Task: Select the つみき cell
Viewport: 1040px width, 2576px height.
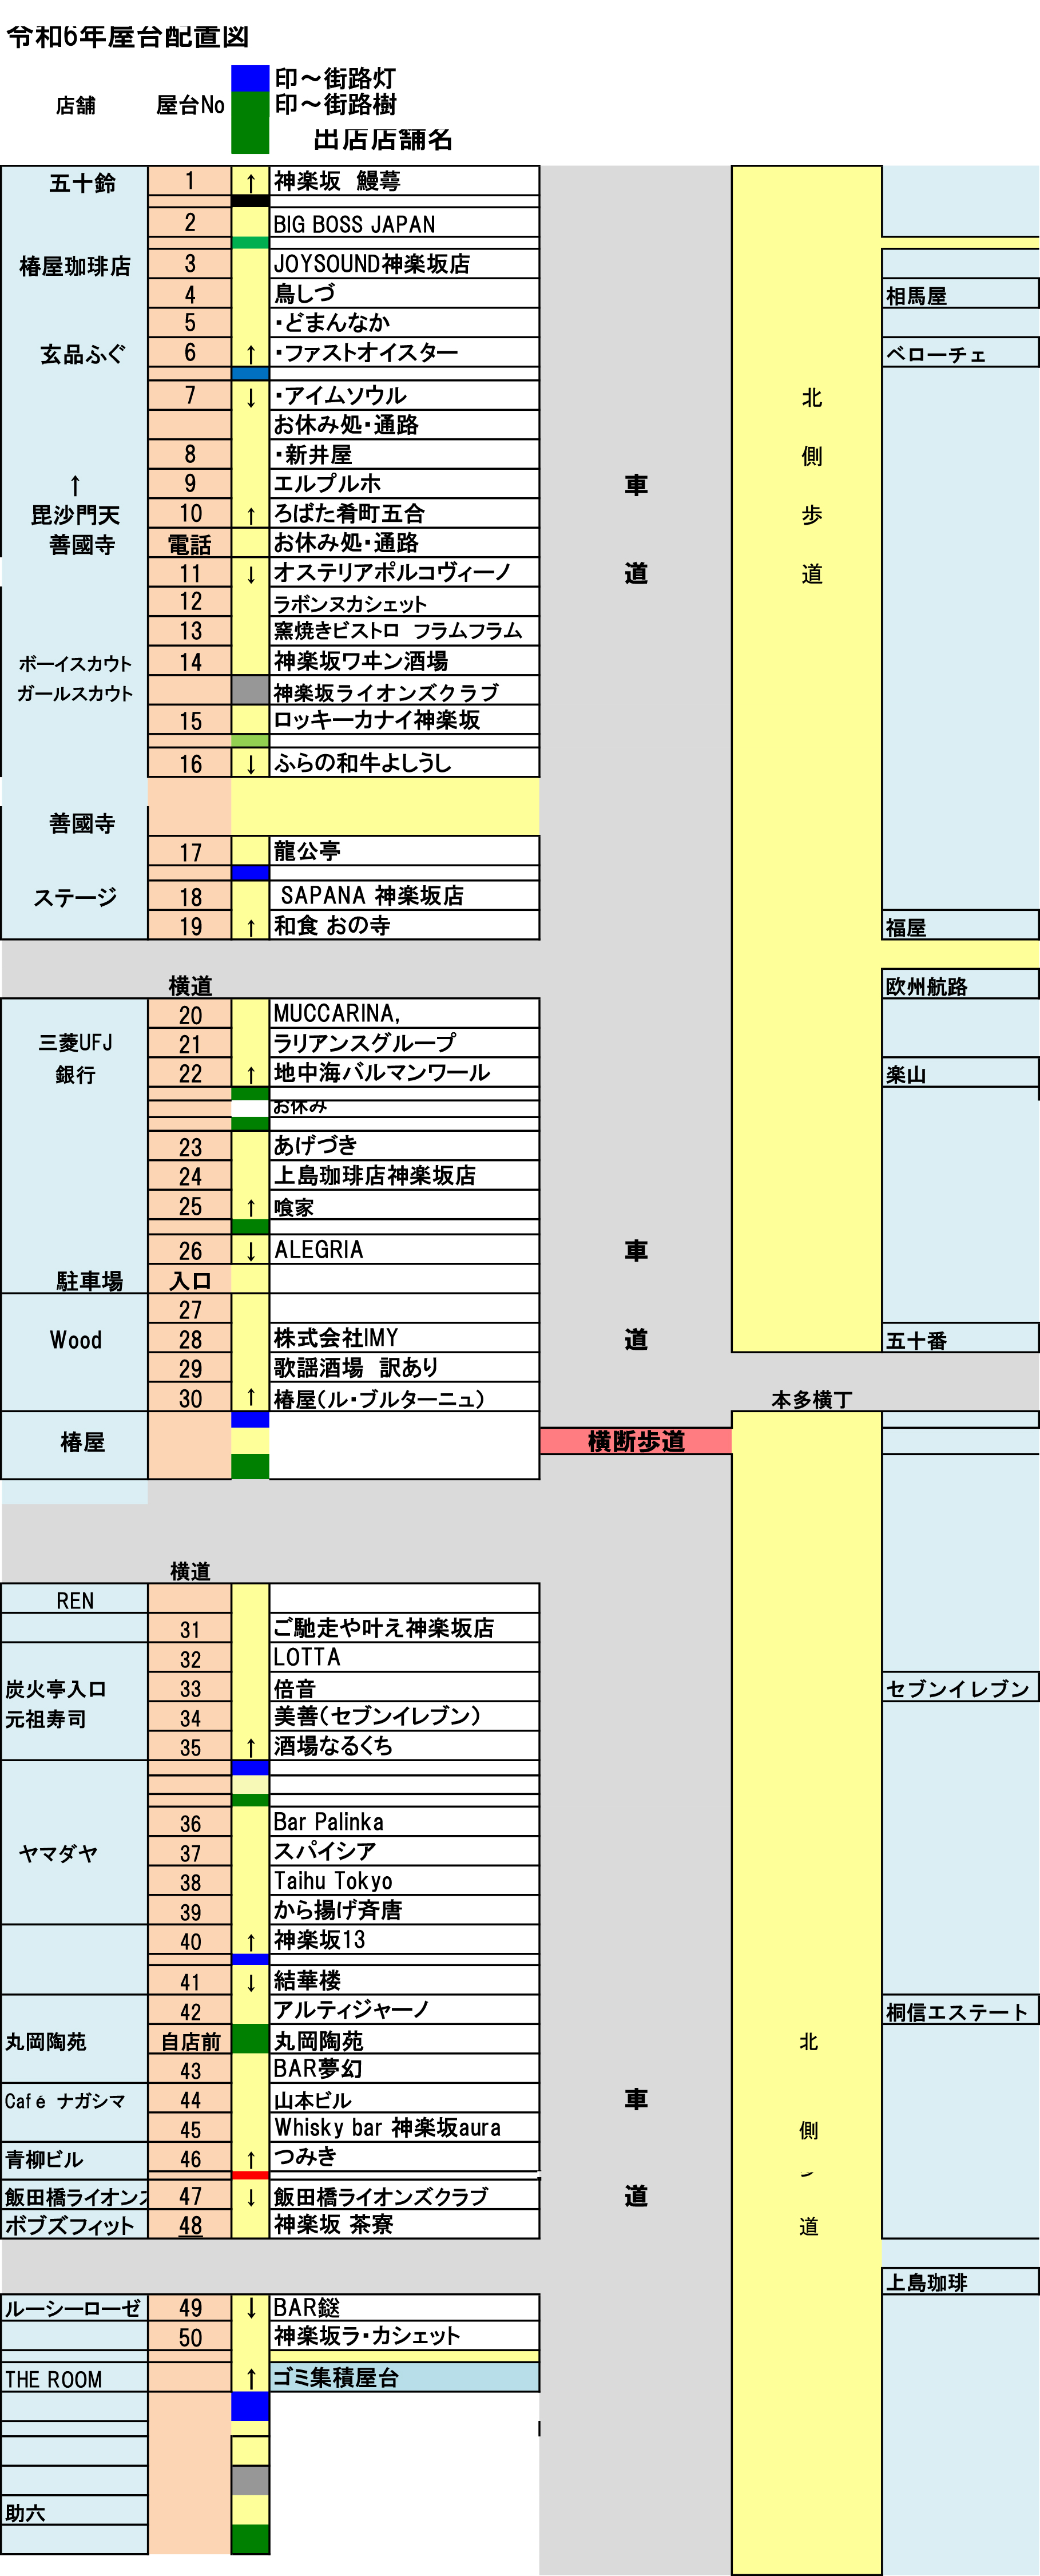Action: [x=404, y=2157]
